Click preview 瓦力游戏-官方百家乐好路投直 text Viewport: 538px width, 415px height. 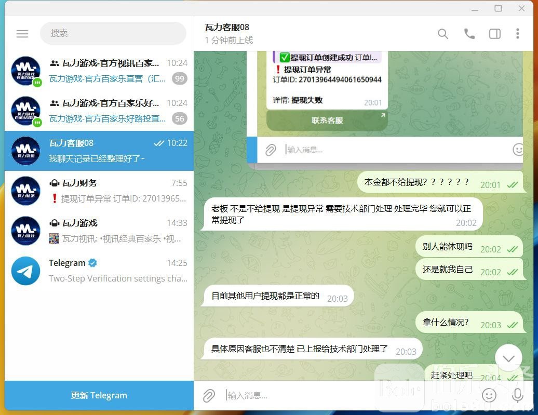pos(107,119)
